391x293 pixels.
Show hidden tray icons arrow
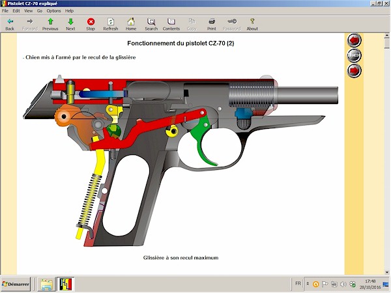(308, 284)
